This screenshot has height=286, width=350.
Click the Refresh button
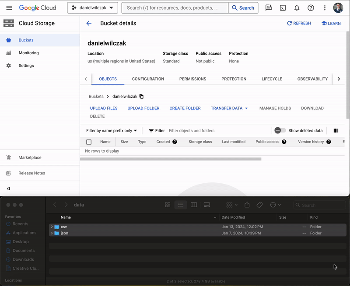[299, 23]
